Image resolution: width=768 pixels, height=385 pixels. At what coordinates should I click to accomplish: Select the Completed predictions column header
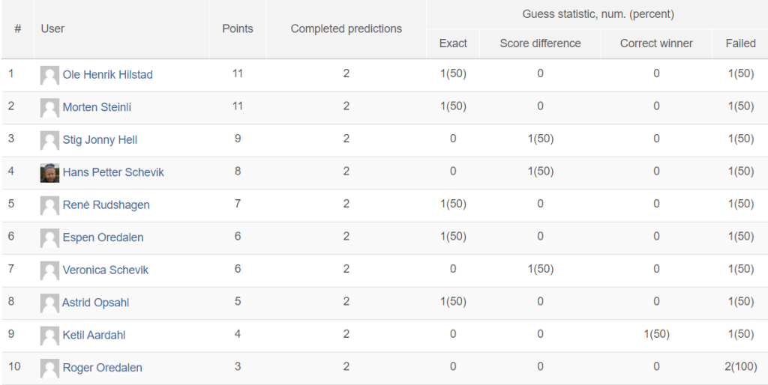click(x=346, y=29)
